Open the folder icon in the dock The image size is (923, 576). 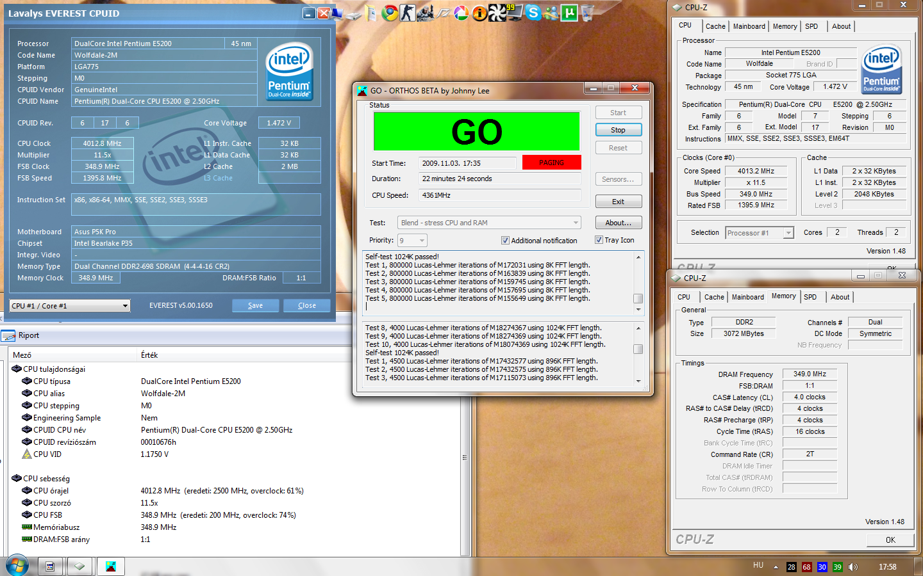coord(370,13)
